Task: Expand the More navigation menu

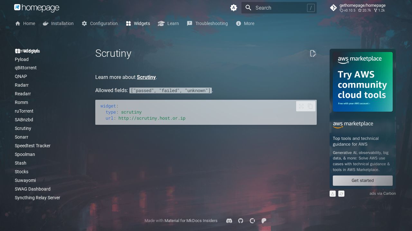Action: [245, 23]
